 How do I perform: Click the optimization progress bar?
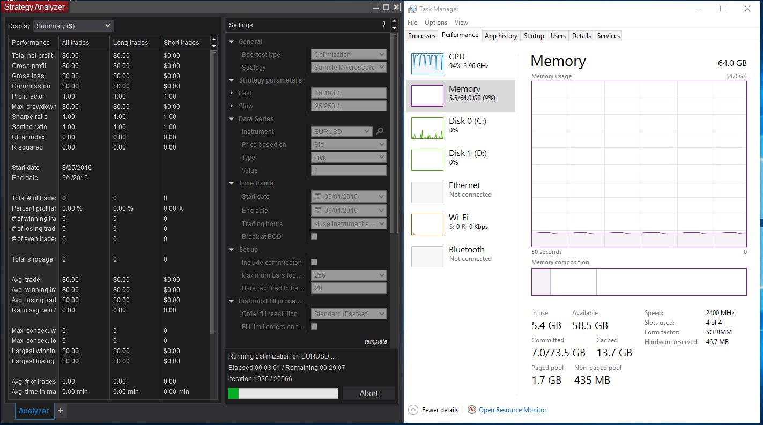coord(283,393)
